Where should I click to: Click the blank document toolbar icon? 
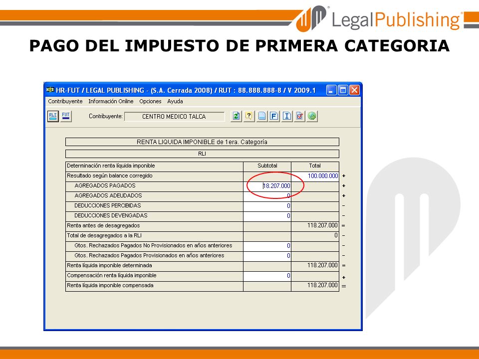click(x=261, y=116)
